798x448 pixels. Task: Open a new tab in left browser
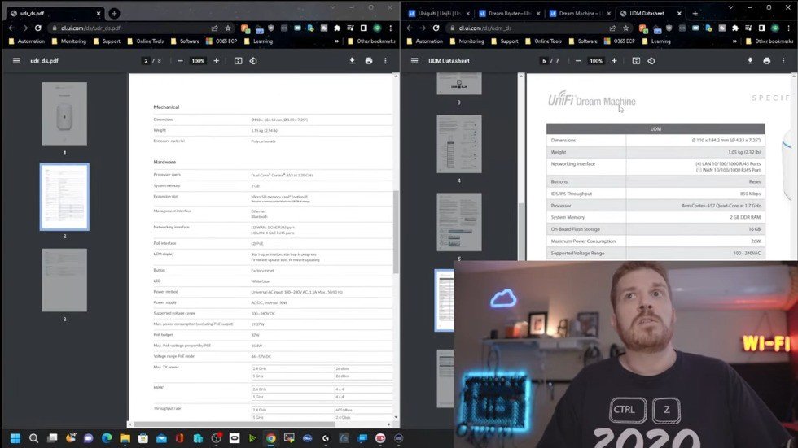114,14
